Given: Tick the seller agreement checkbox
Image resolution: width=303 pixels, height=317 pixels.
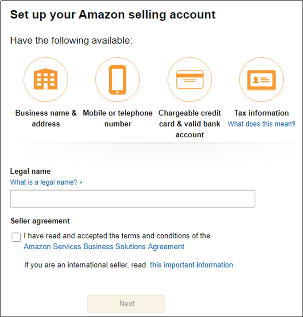Looking at the screenshot, I should click(16, 237).
